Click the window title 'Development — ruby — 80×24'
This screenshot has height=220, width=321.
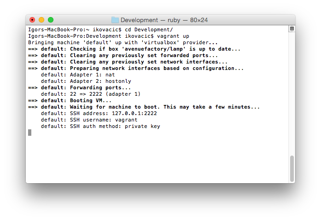[164, 20]
